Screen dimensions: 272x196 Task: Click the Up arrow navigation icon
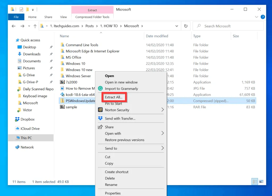click(x=35, y=26)
